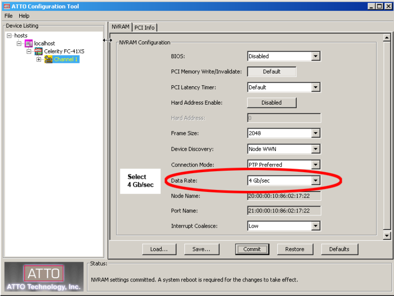Click the 'Interrupt Coalesce:' label
This screenshot has height=296, width=394.
pyautogui.click(x=194, y=226)
